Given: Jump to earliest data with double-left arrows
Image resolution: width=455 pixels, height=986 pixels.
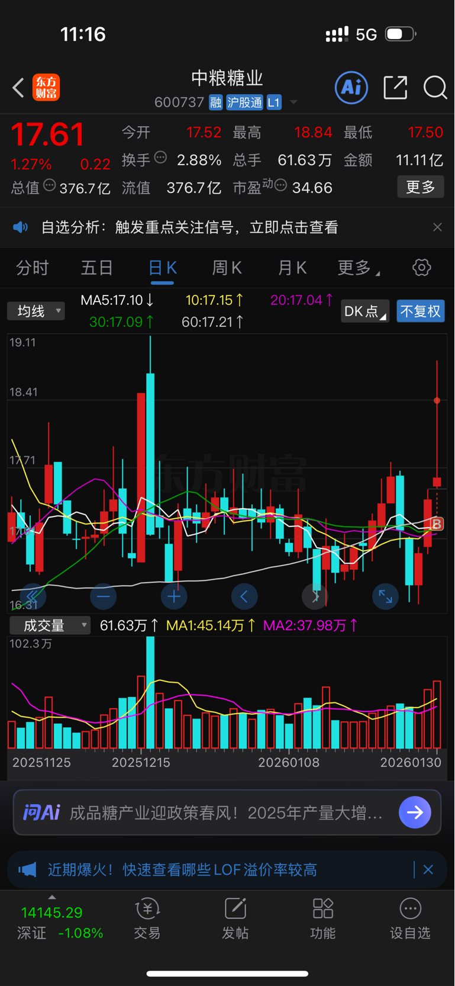Looking at the screenshot, I should (33, 596).
